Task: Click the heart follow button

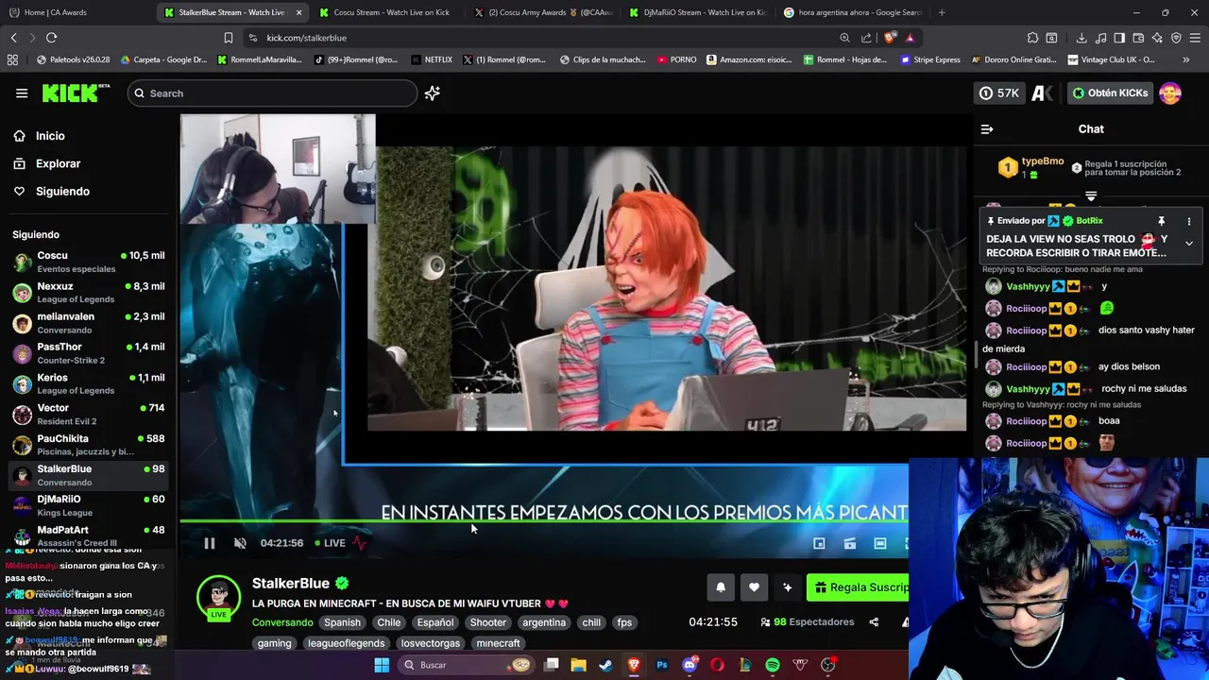Action: (754, 587)
